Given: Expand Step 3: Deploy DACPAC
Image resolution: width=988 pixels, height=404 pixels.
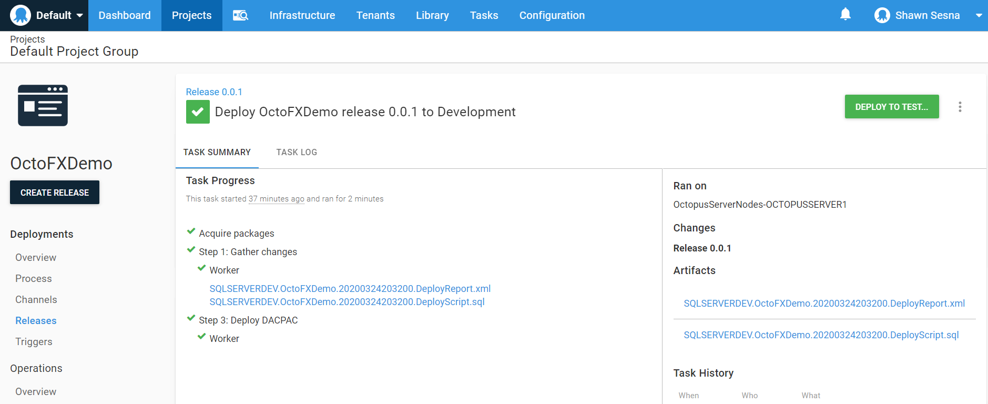Looking at the screenshot, I should [248, 320].
